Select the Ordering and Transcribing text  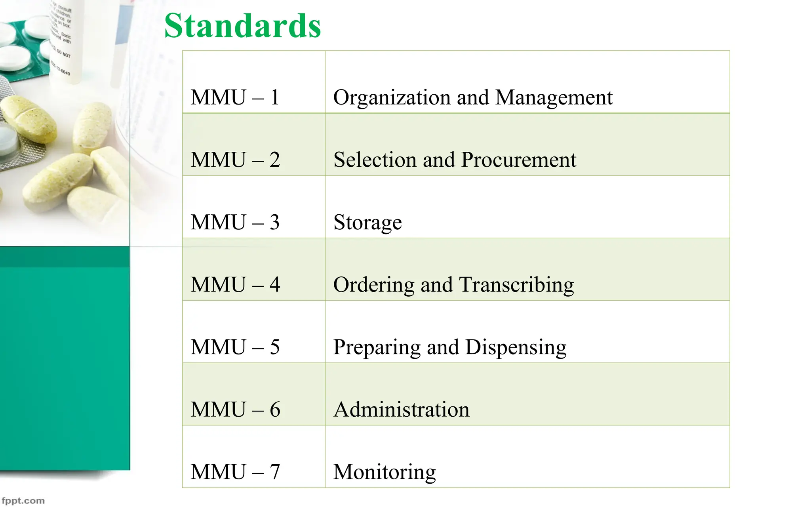tap(454, 285)
